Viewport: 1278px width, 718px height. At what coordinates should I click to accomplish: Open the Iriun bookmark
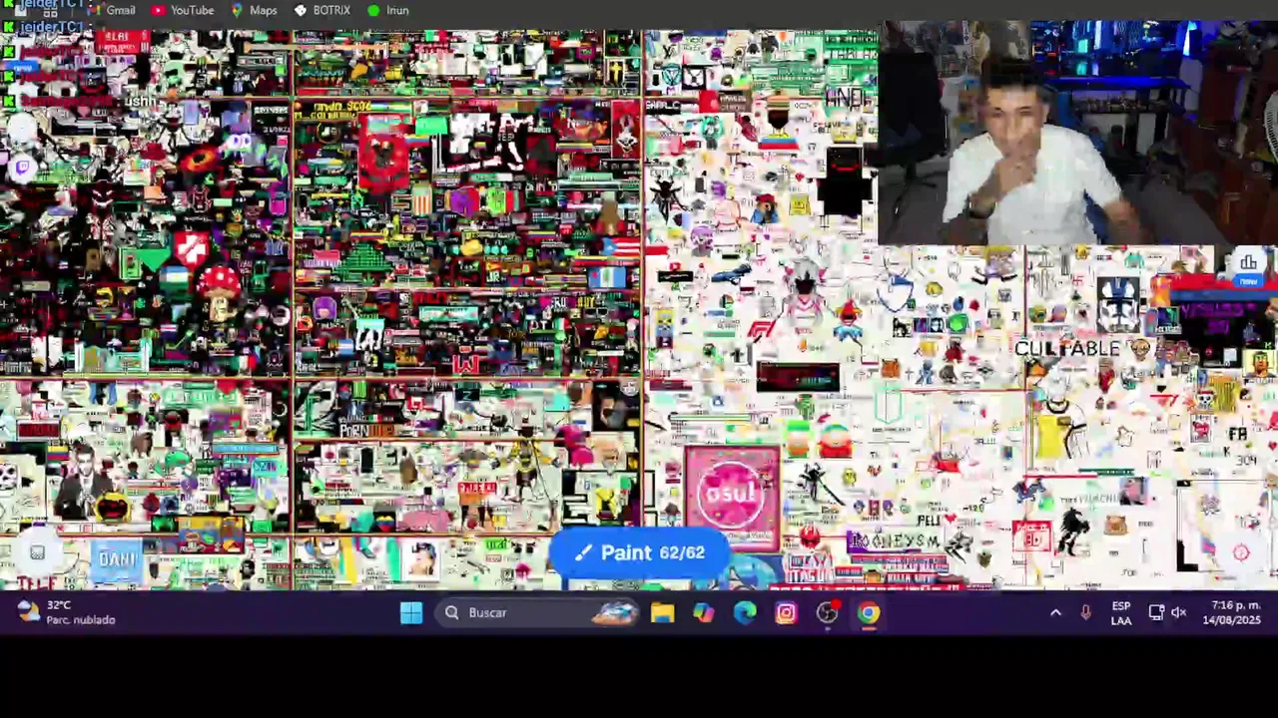coord(387,10)
